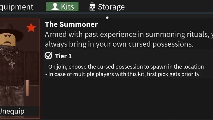
Task: Open the Storage tab
Action: pos(111,7)
